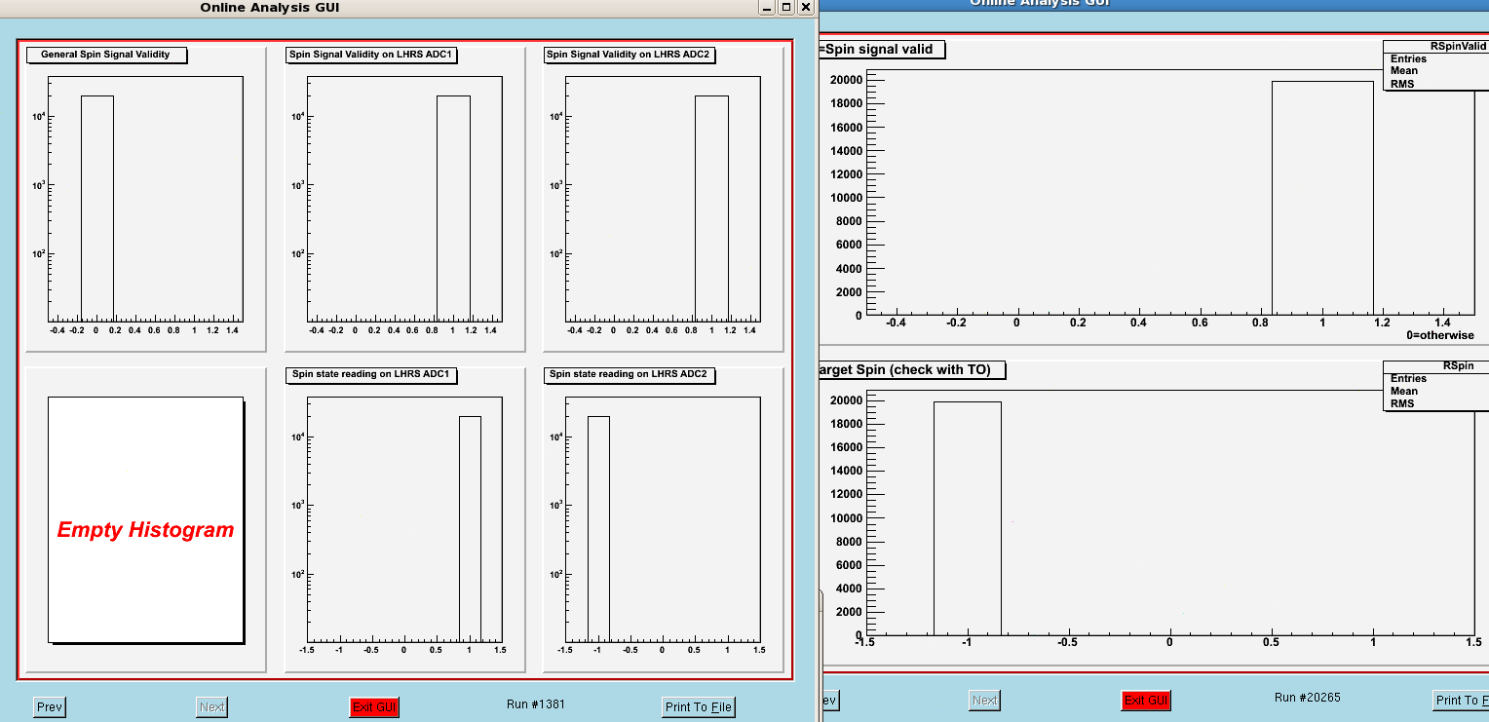Click the RSpin statistics box

(1435, 385)
